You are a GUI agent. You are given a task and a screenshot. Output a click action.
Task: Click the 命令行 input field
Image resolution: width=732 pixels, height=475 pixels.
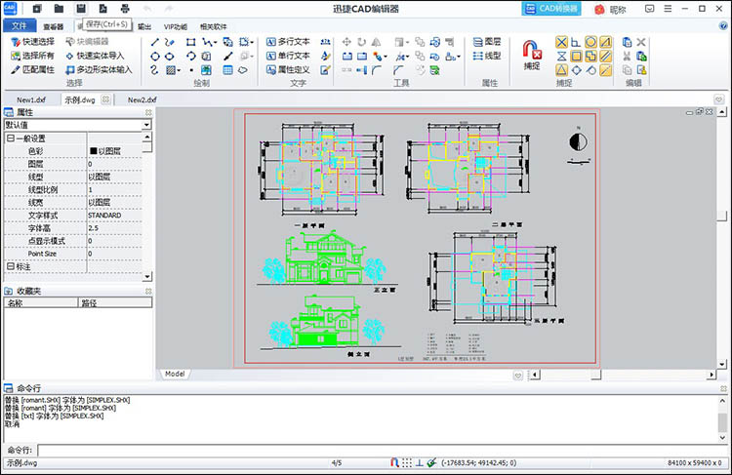pyautogui.click(x=382, y=450)
